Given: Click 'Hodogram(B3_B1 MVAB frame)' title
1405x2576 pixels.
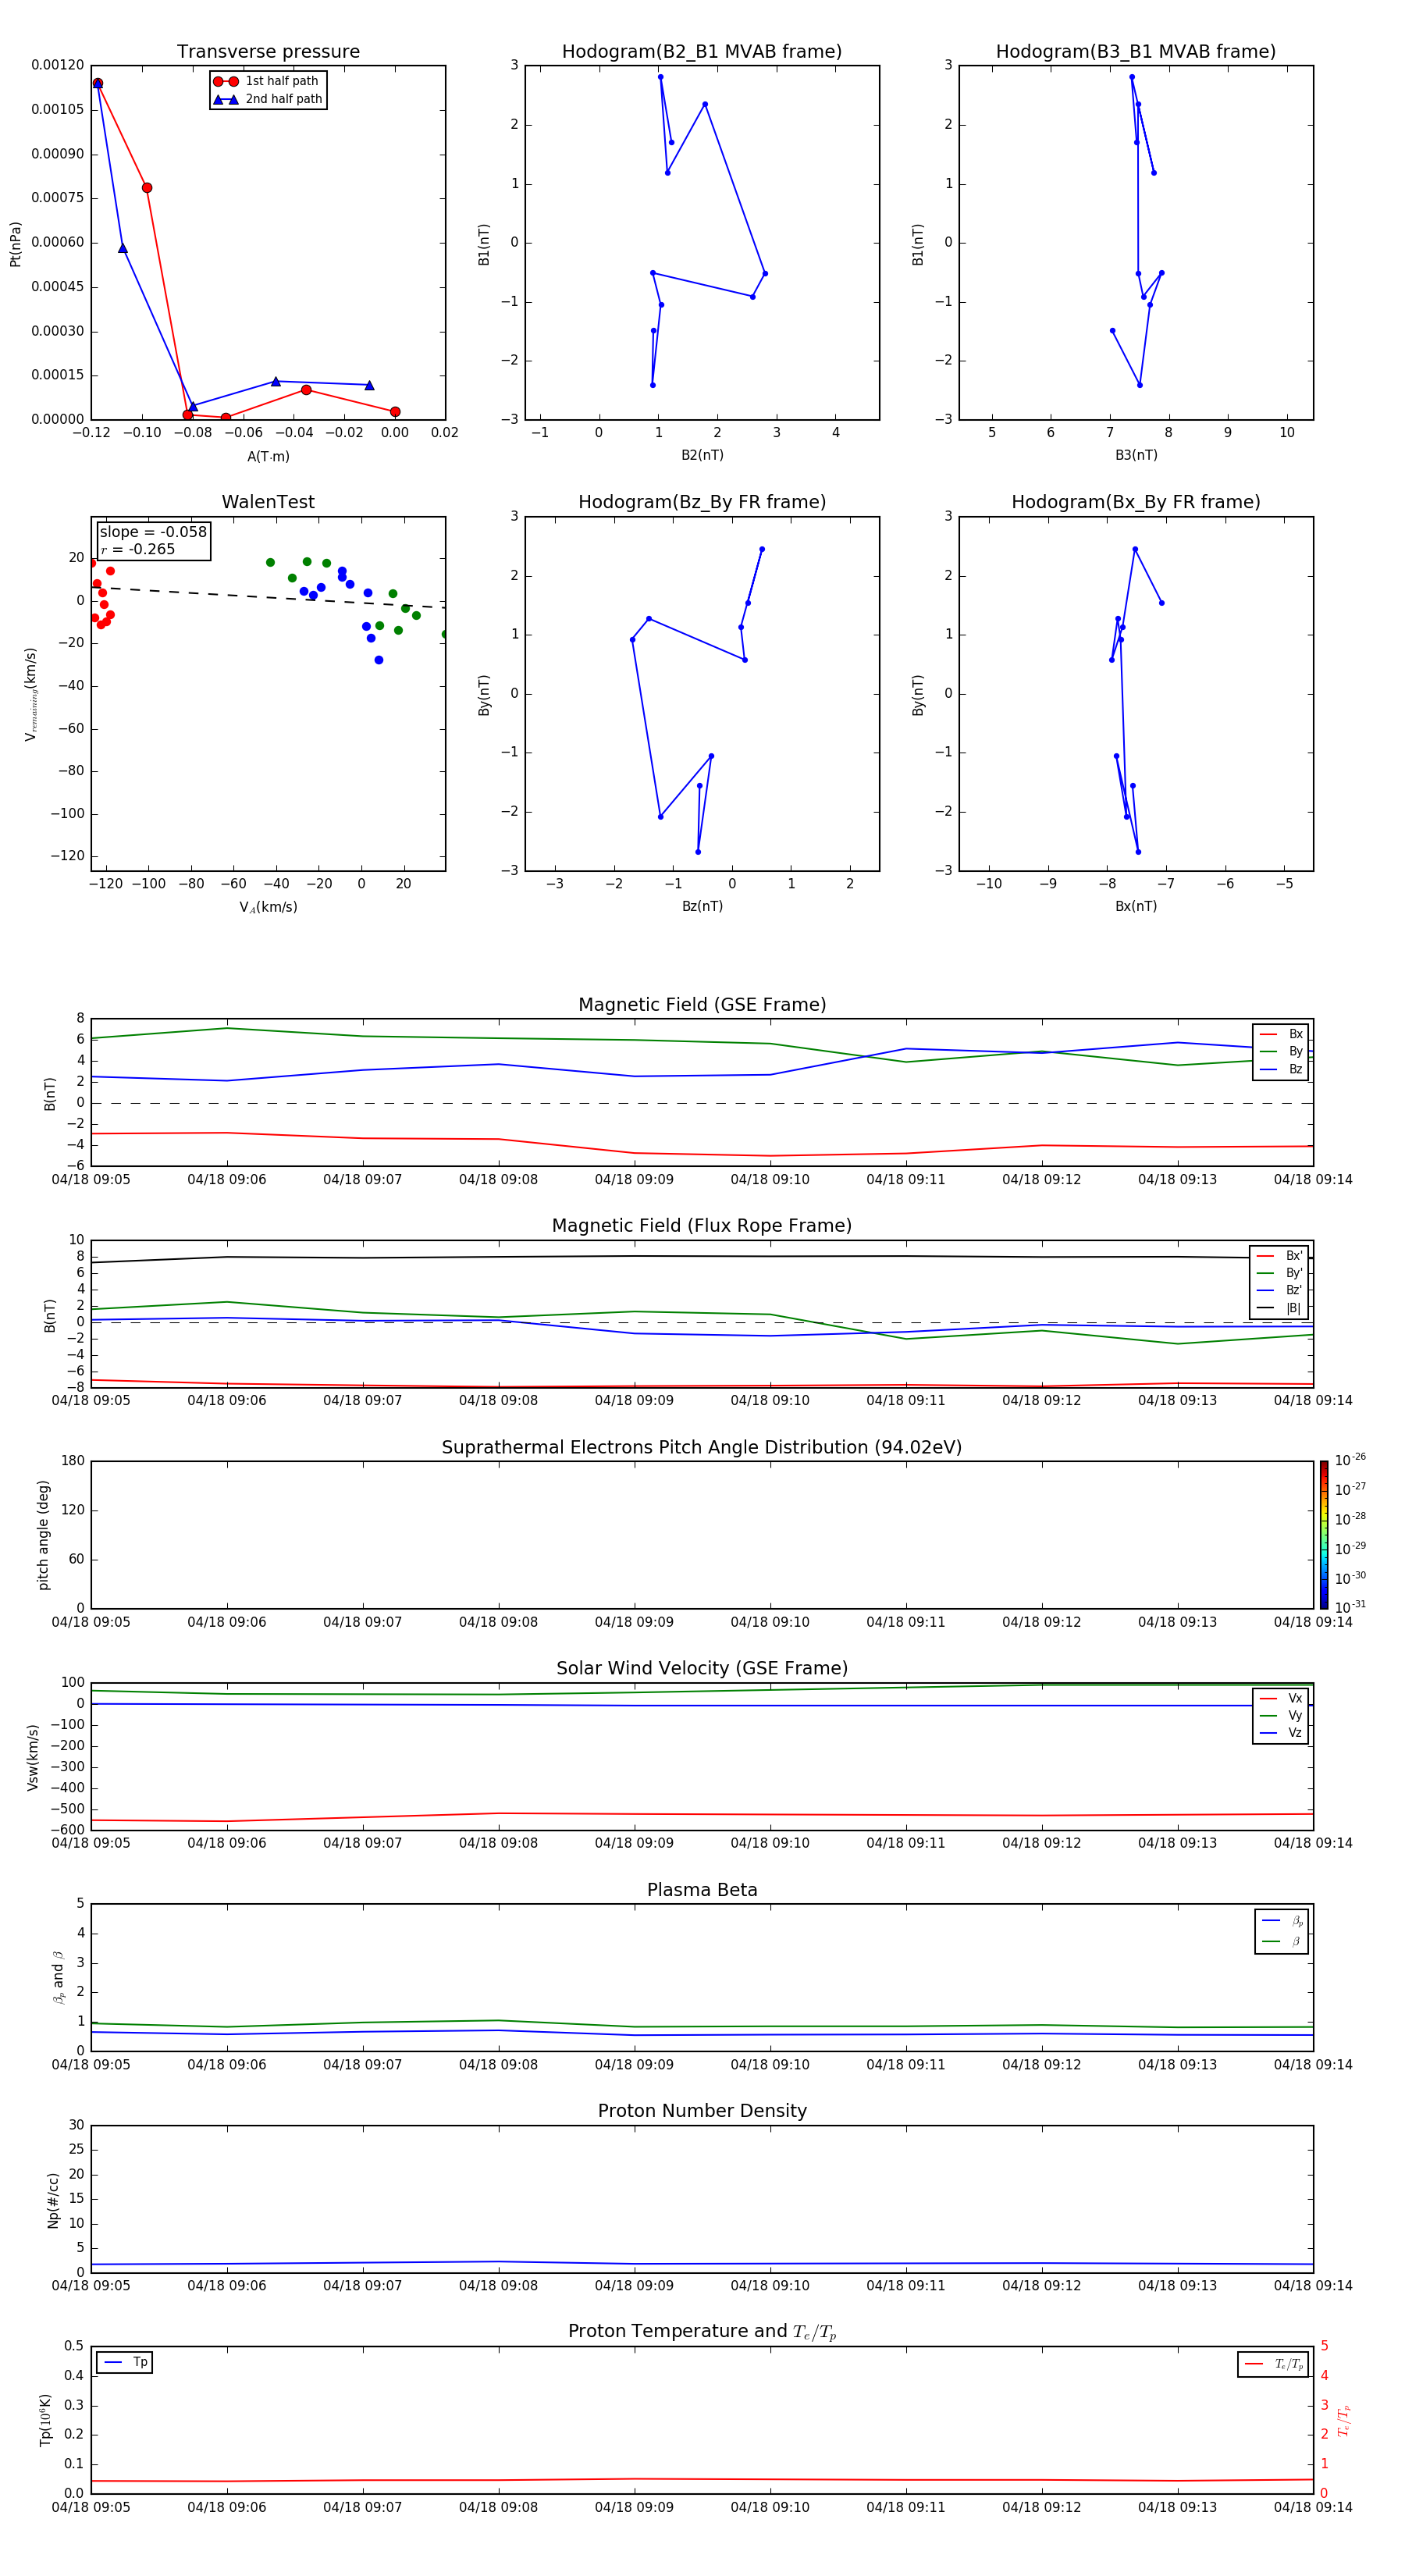Looking at the screenshot, I should pos(1136,52).
